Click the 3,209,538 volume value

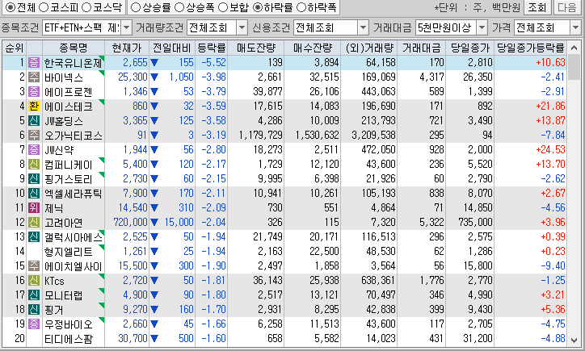point(373,136)
